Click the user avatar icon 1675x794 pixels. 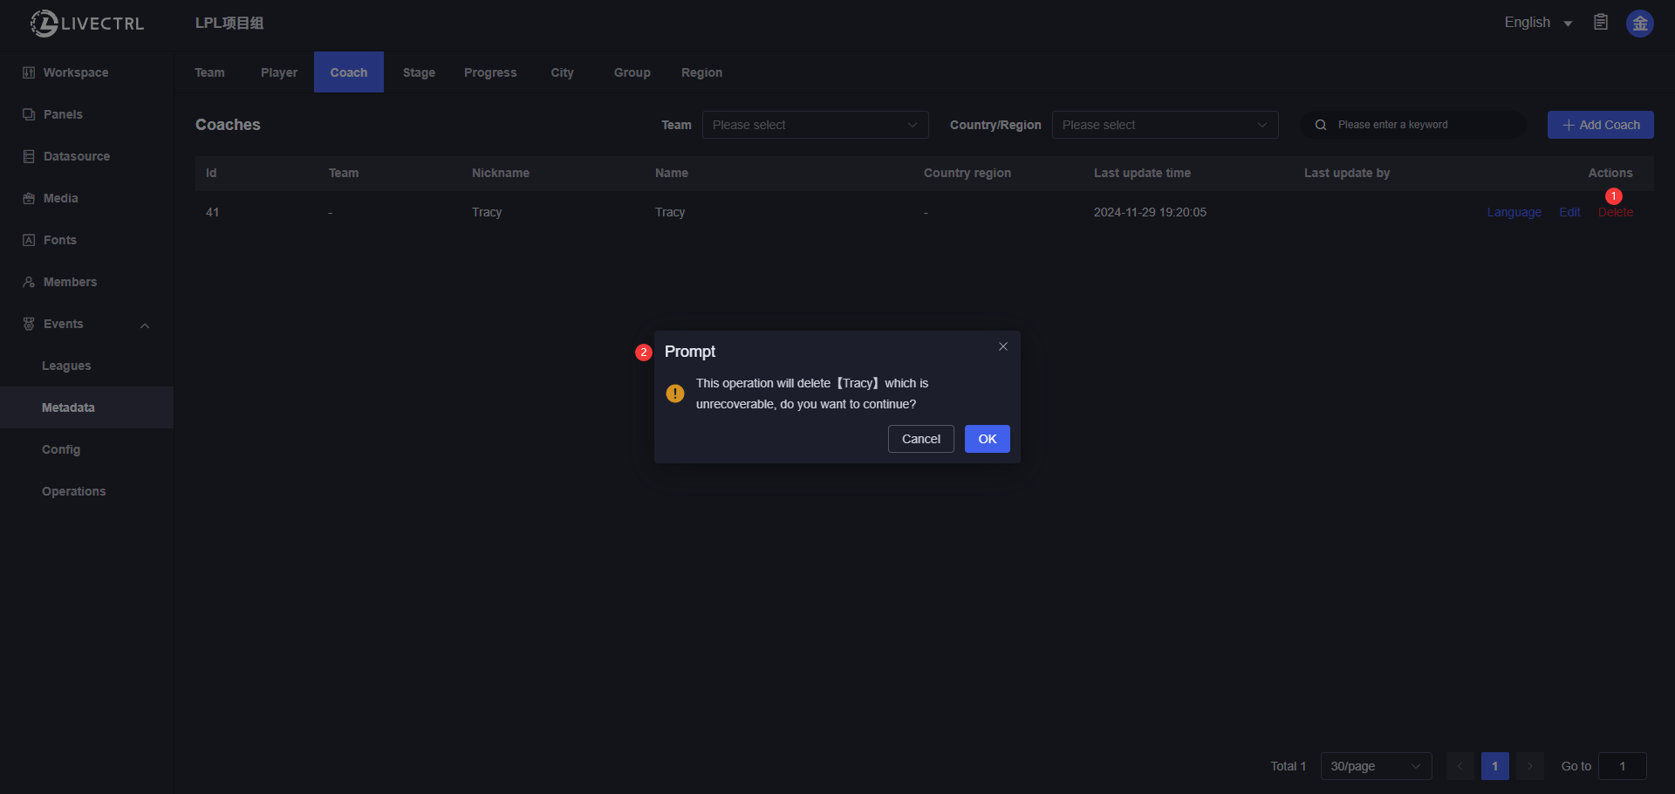pos(1639,24)
